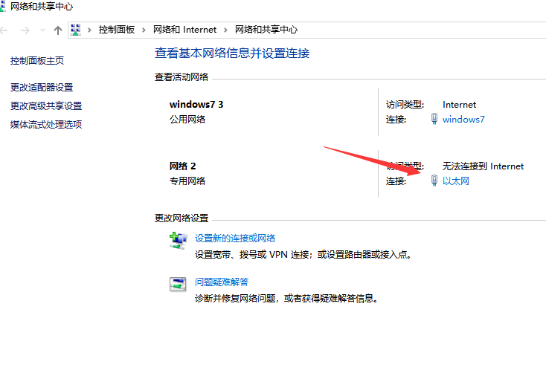Viewport: 546px width, 370px height.
Task: Open 媒体流式处理选项 in the sidebar
Action: (46, 124)
